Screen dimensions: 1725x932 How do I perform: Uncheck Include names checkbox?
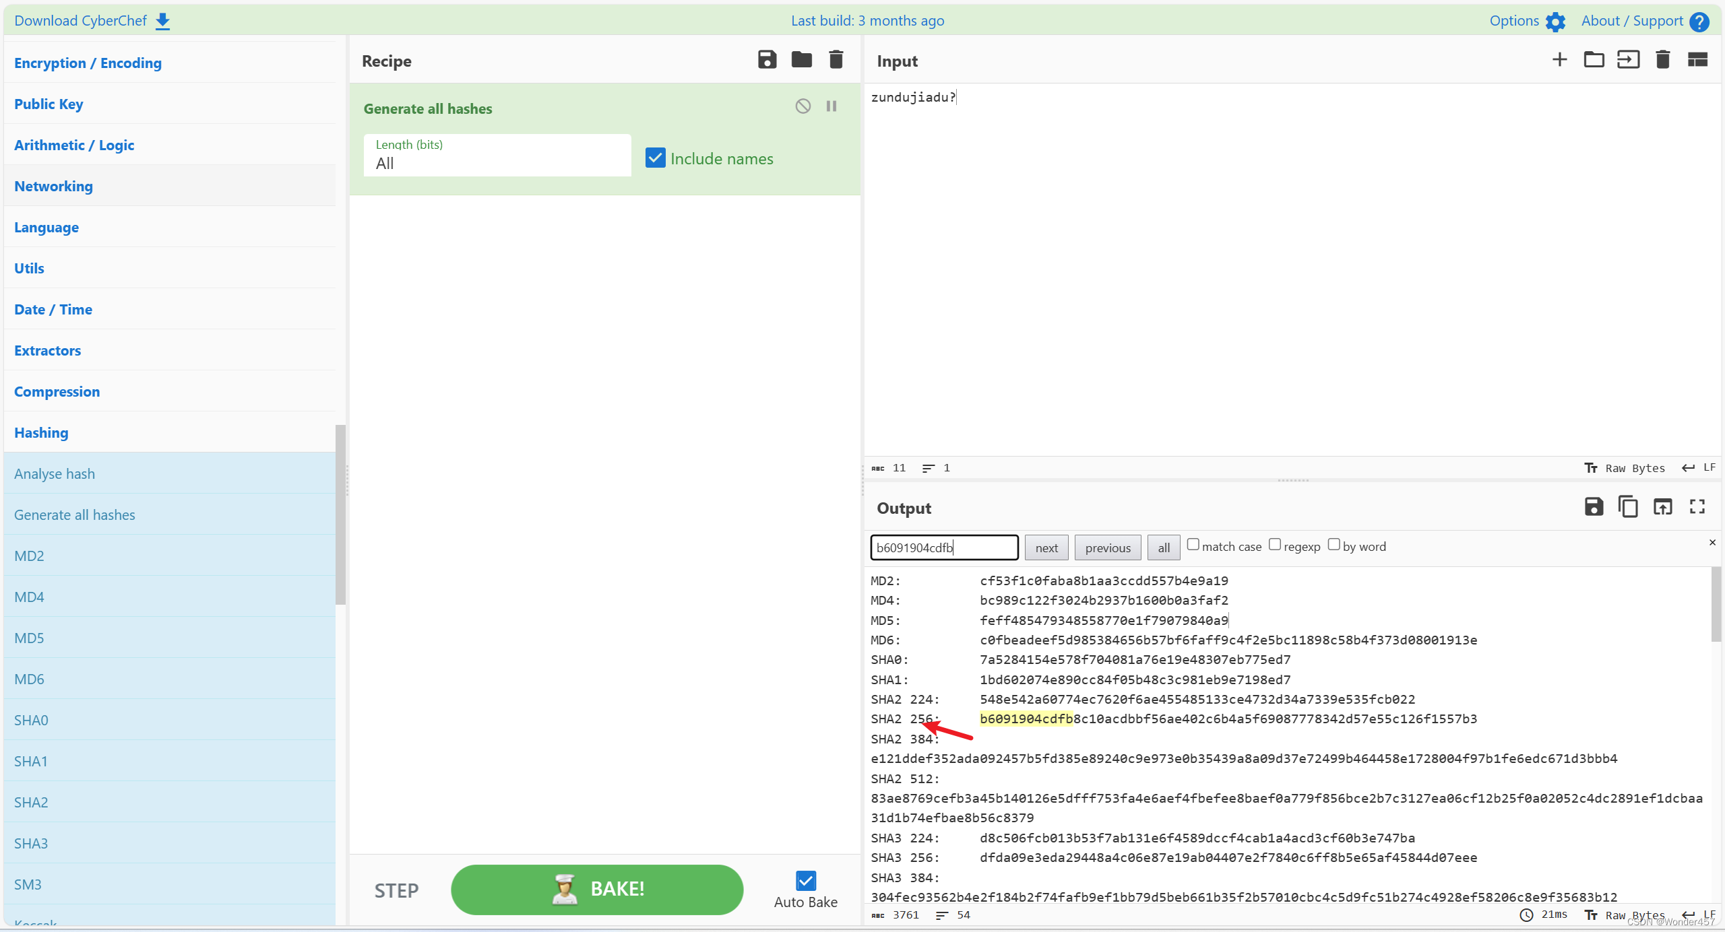(x=655, y=158)
